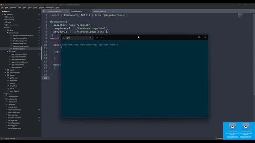Viewport: 255px width, 143px height.
Task: Select facebook.page.ts in sidebar
Action: click(x=19, y=48)
